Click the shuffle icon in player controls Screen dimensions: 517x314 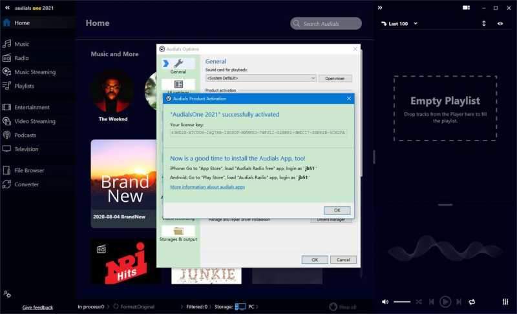click(x=419, y=302)
